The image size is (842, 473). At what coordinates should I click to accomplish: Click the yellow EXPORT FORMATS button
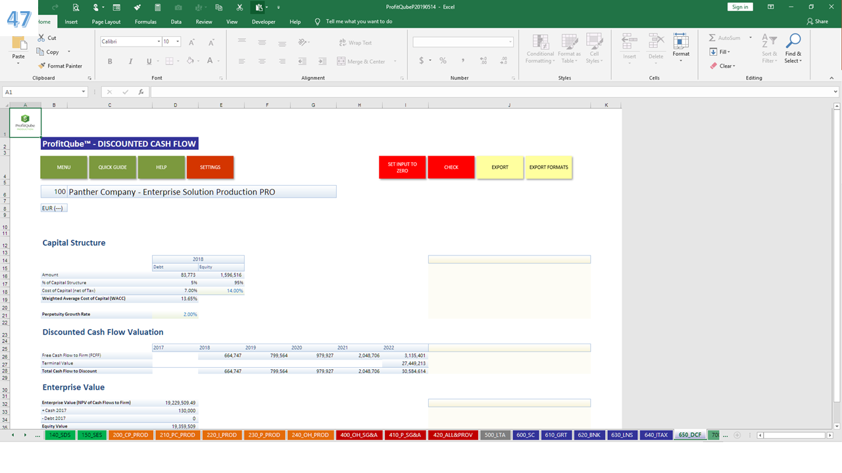pos(549,168)
